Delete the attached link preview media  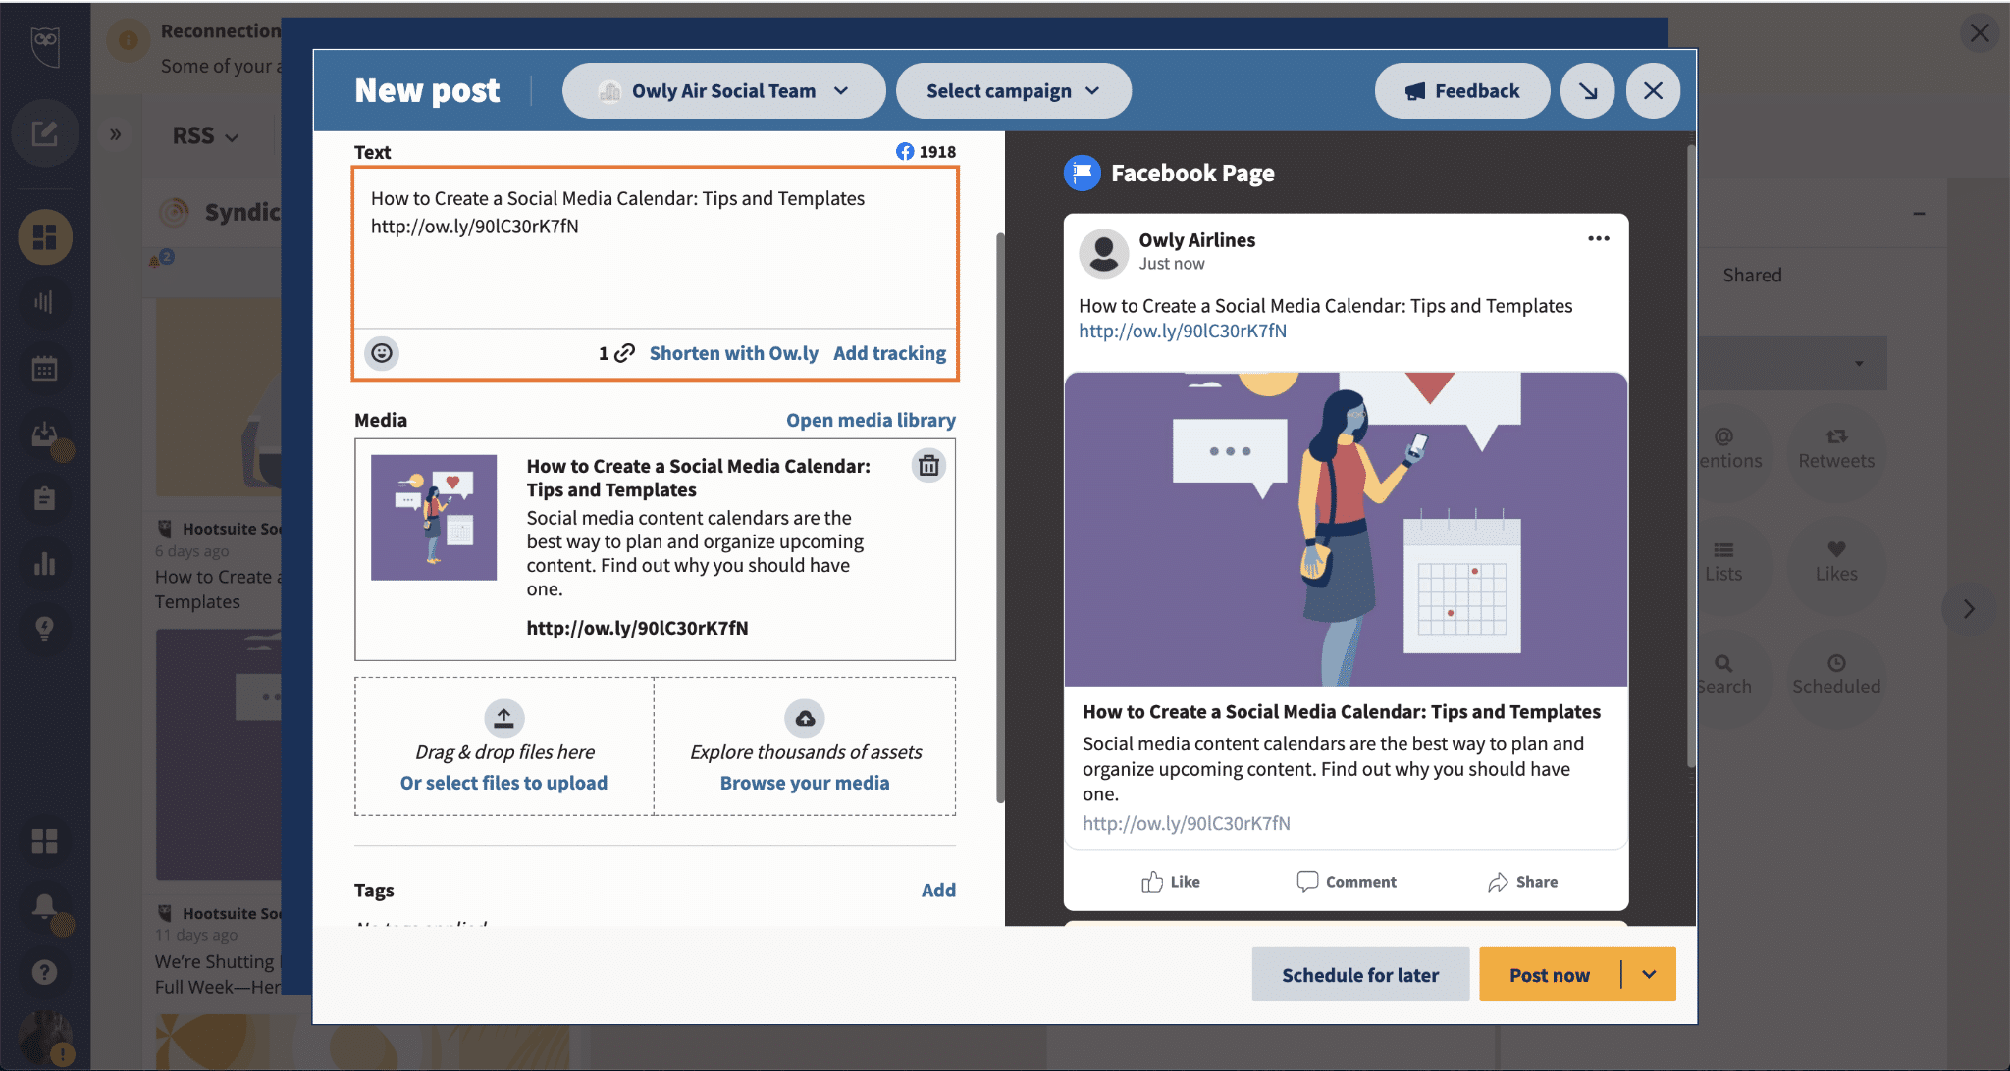[928, 465]
